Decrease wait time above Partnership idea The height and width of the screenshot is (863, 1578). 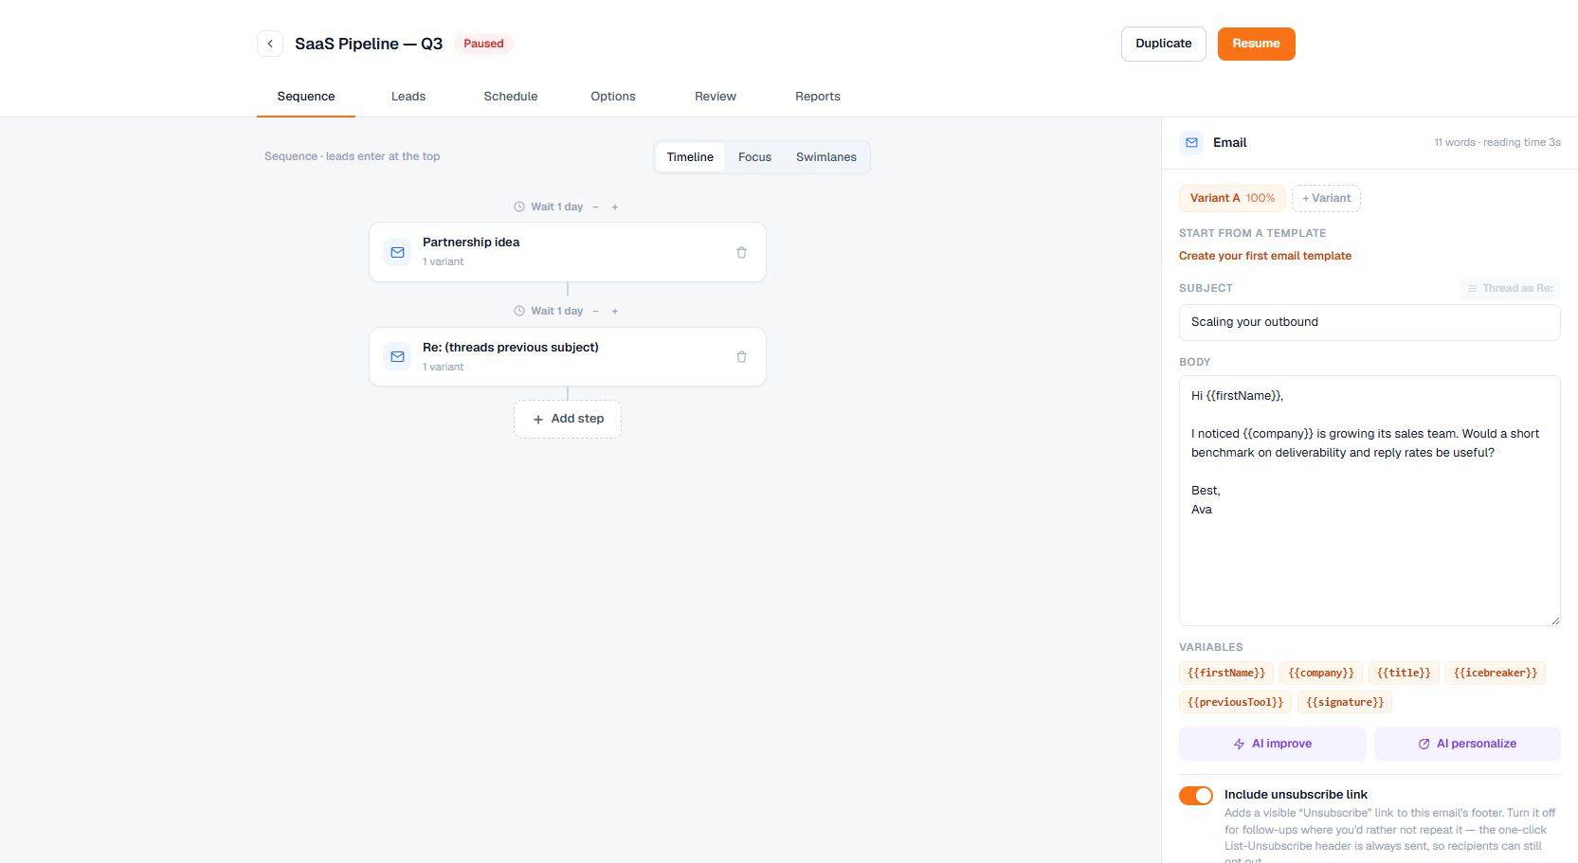coord(595,207)
